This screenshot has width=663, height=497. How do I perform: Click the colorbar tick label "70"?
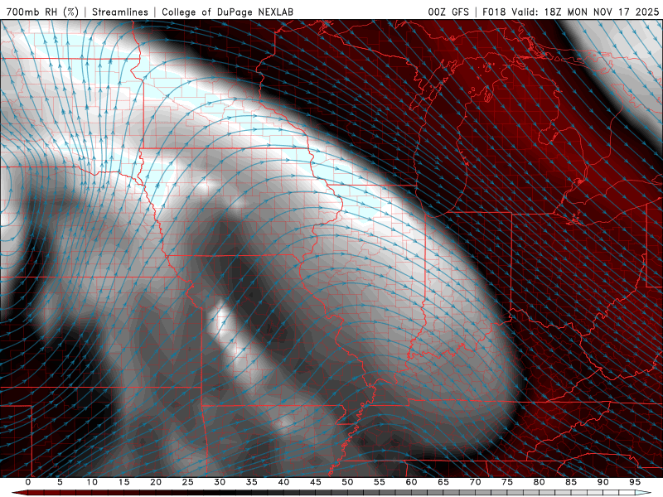(475, 482)
